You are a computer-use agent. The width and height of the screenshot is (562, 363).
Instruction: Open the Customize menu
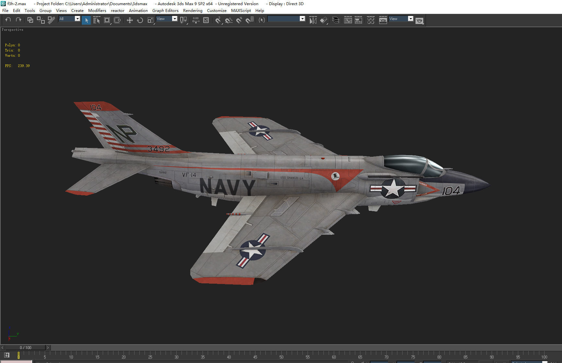point(217,10)
